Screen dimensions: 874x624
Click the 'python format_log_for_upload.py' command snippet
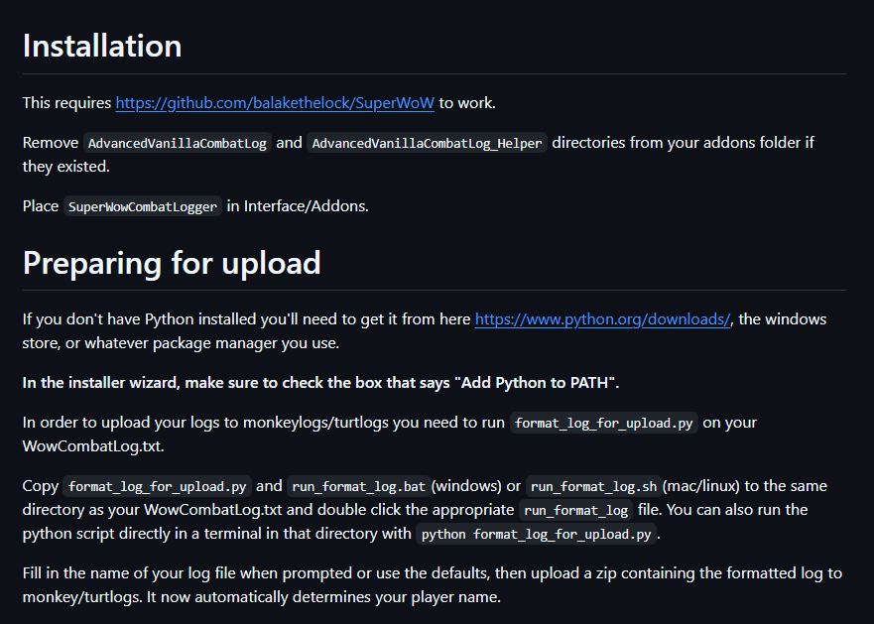click(x=537, y=535)
